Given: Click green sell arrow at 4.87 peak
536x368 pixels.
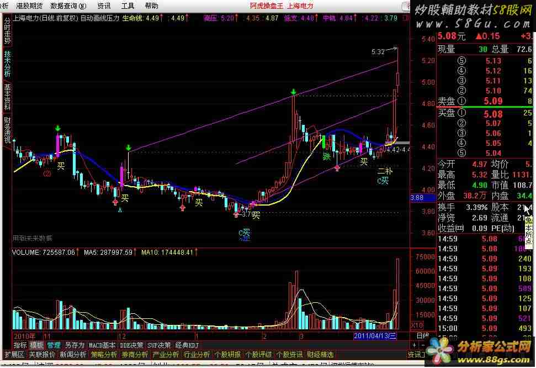Looking at the screenshot, I should (293, 92).
